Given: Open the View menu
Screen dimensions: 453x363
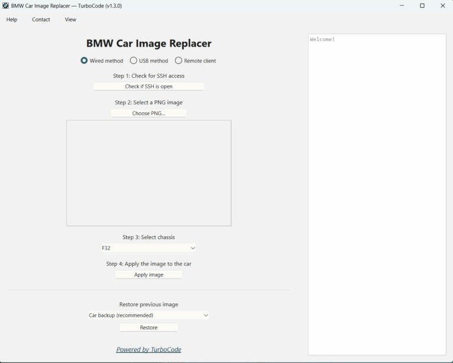Looking at the screenshot, I should coord(71,19).
